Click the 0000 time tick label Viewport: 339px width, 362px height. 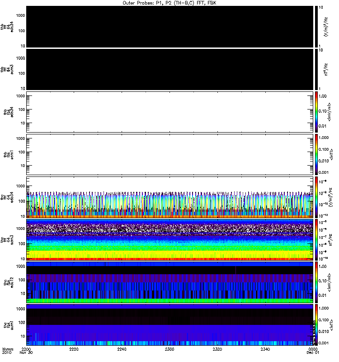point(313,349)
